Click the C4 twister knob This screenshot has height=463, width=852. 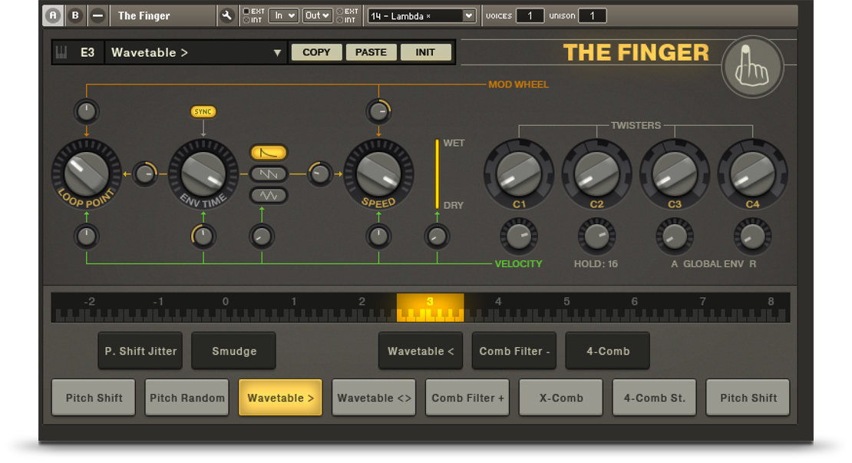(x=752, y=174)
